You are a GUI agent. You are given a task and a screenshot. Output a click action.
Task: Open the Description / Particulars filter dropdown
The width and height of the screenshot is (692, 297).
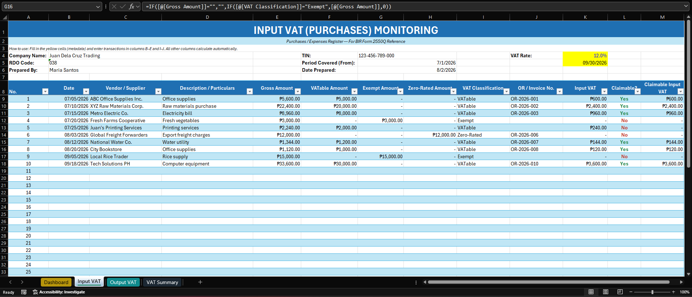pos(250,92)
